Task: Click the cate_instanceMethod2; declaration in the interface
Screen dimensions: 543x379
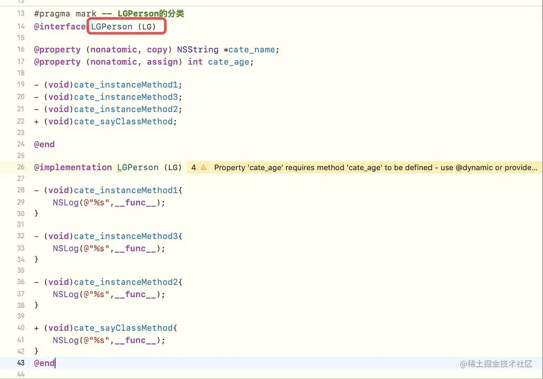Action: coord(128,109)
